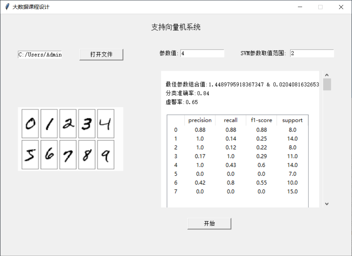Select the handwritten digit 3 thumbnail
352x256 pixels.
click(87, 124)
